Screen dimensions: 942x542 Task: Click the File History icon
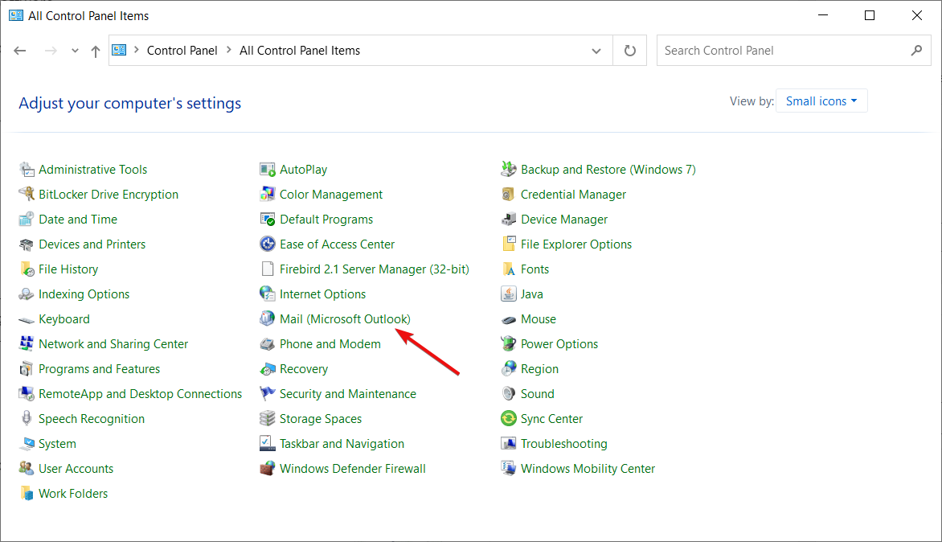pos(27,269)
